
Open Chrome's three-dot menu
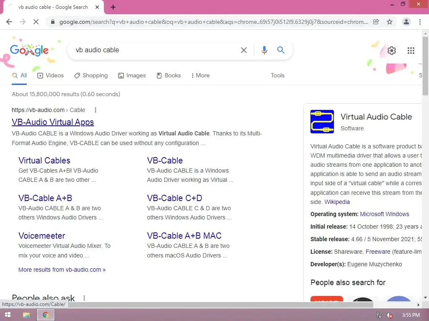(420, 22)
